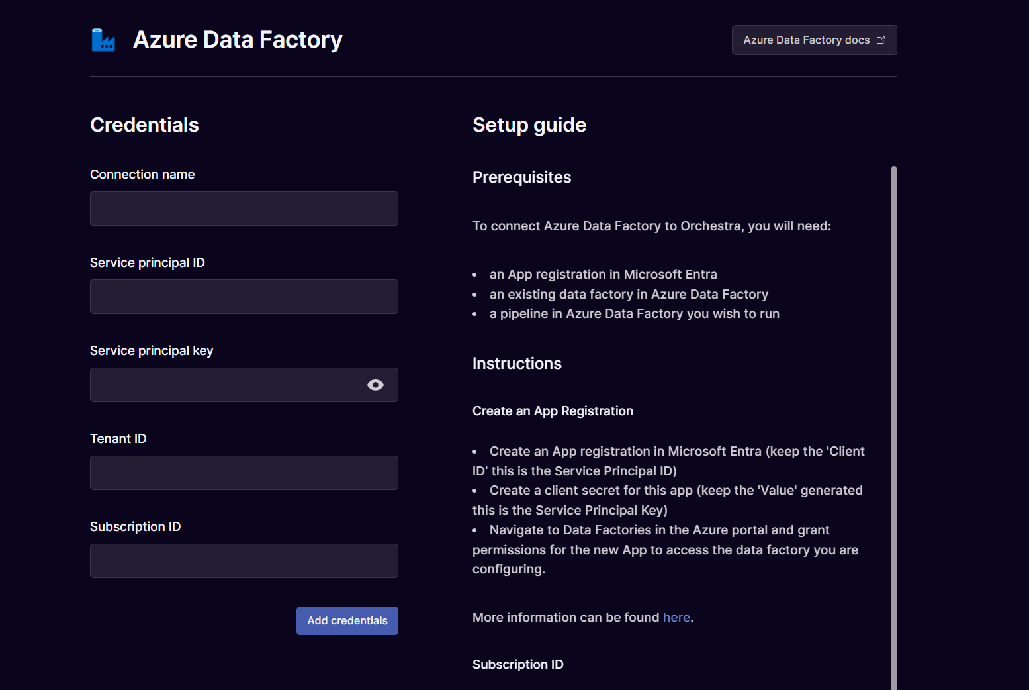
Task: Click the Tenant ID label
Action: pos(118,438)
